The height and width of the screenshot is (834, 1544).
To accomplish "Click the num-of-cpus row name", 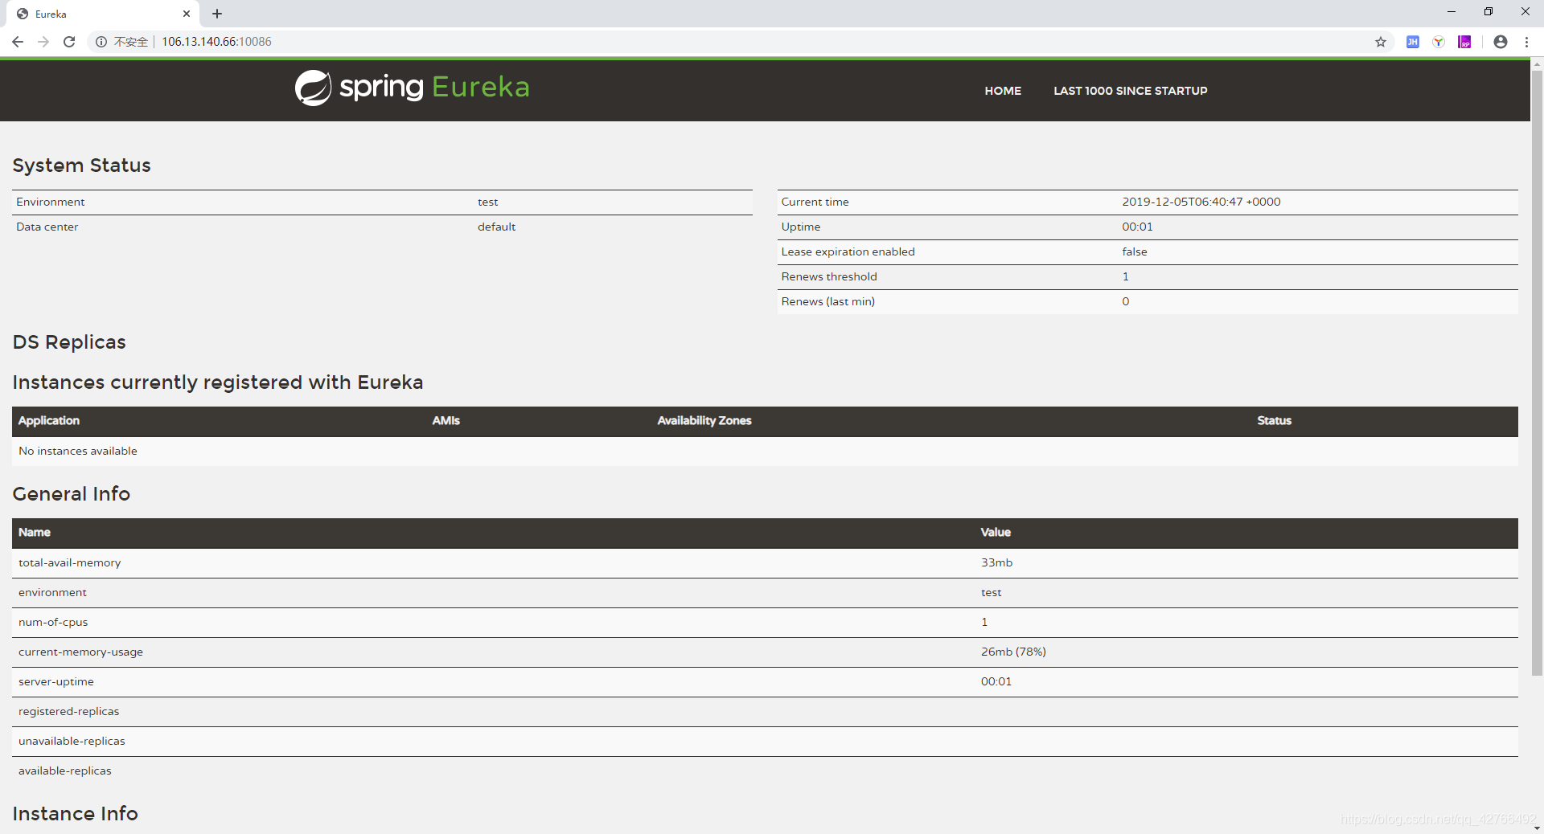I will point(53,622).
